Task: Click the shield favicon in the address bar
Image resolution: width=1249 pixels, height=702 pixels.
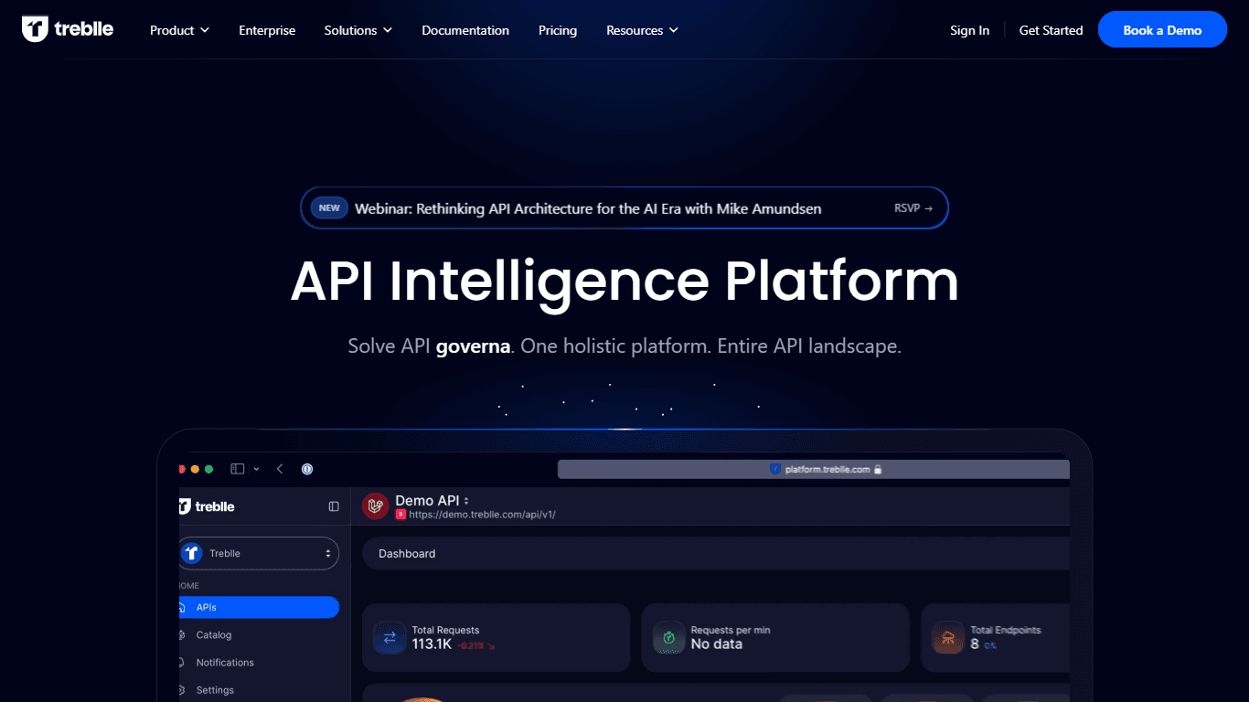Action: 774,469
